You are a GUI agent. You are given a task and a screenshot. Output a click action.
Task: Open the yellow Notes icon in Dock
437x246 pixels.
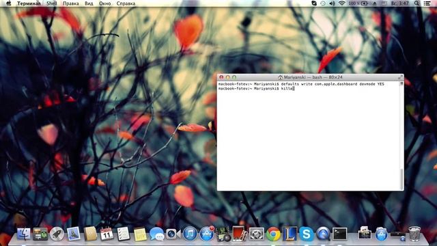click(x=140, y=234)
